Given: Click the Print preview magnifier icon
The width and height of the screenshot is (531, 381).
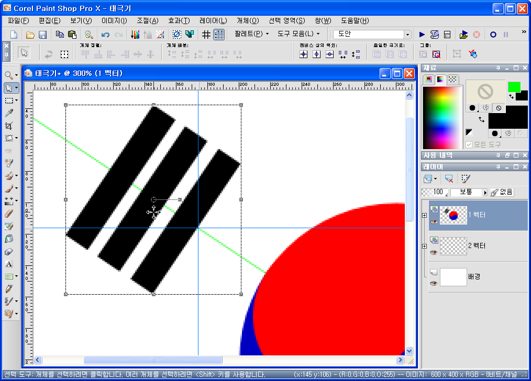Looking at the screenshot, I should pos(88,35).
